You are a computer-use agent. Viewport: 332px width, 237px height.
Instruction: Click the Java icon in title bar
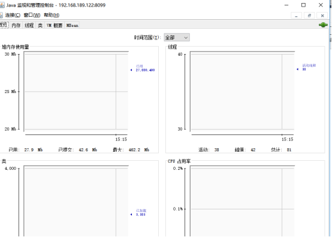point(2,5)
